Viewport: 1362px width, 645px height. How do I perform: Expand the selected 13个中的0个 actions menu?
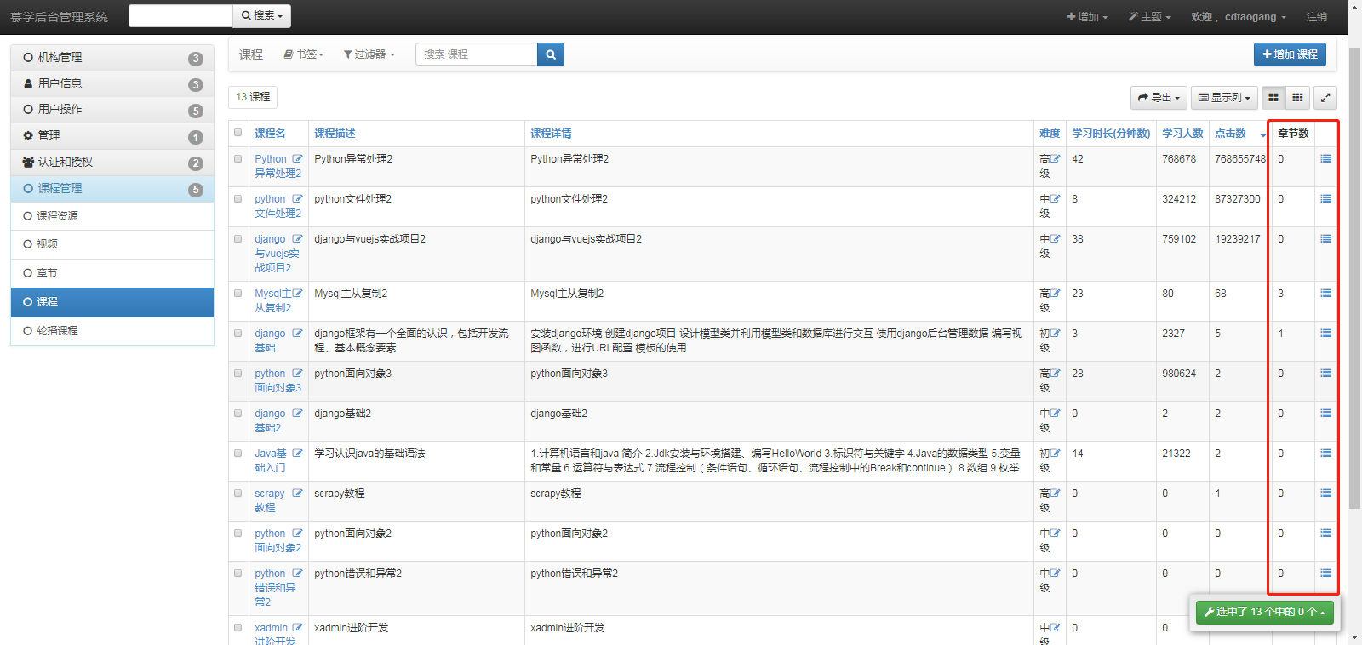pos(1264,612)
